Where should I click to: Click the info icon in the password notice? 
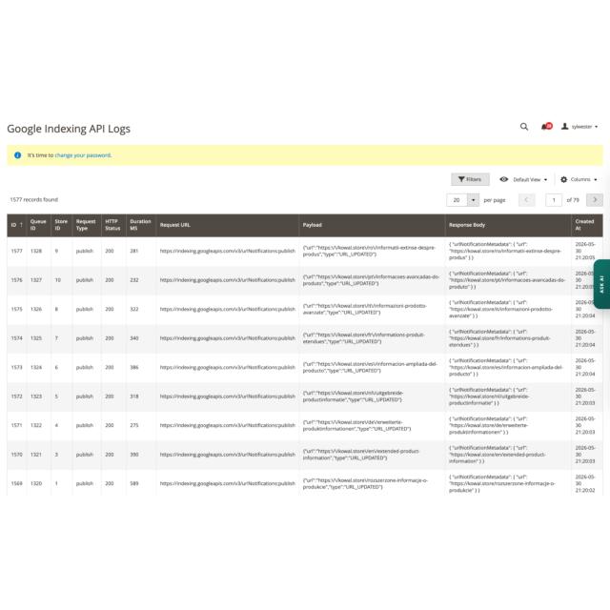coord(17,155)
